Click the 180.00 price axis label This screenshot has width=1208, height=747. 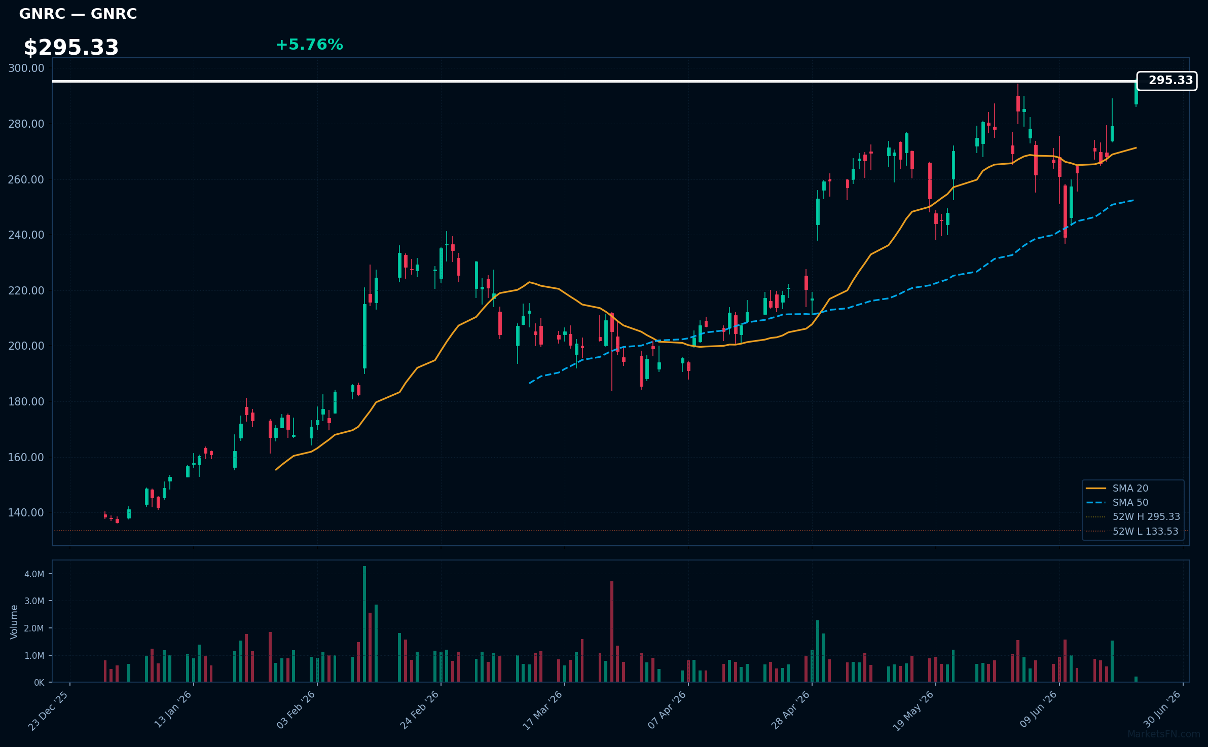click(x=26, y=402)
